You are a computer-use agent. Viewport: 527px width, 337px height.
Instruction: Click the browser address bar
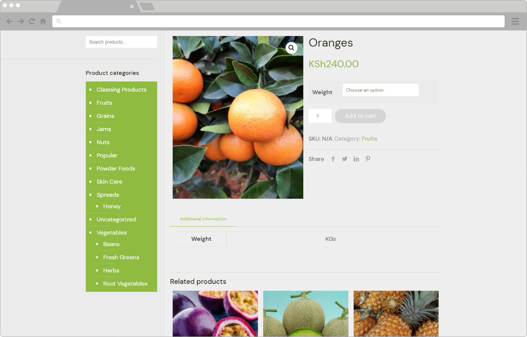click(x=278, y=21)
